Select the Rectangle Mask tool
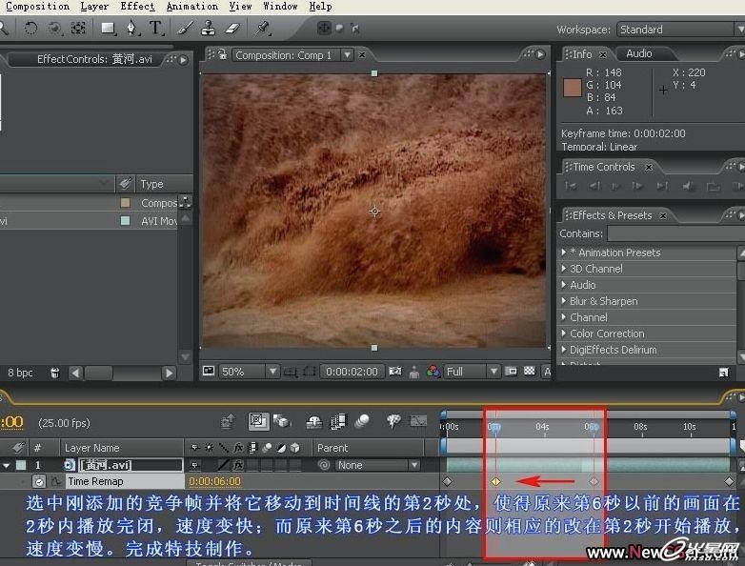Image resolution: width=745 pixels, height=566 pixels. coord(108,29)
